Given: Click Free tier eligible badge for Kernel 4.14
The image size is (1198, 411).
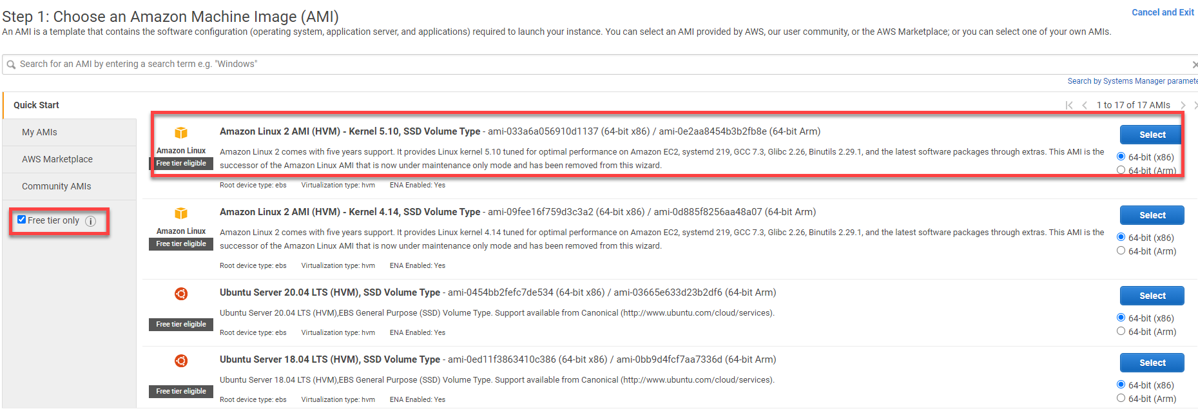Looking at the screenshot, I should (181, 244).
